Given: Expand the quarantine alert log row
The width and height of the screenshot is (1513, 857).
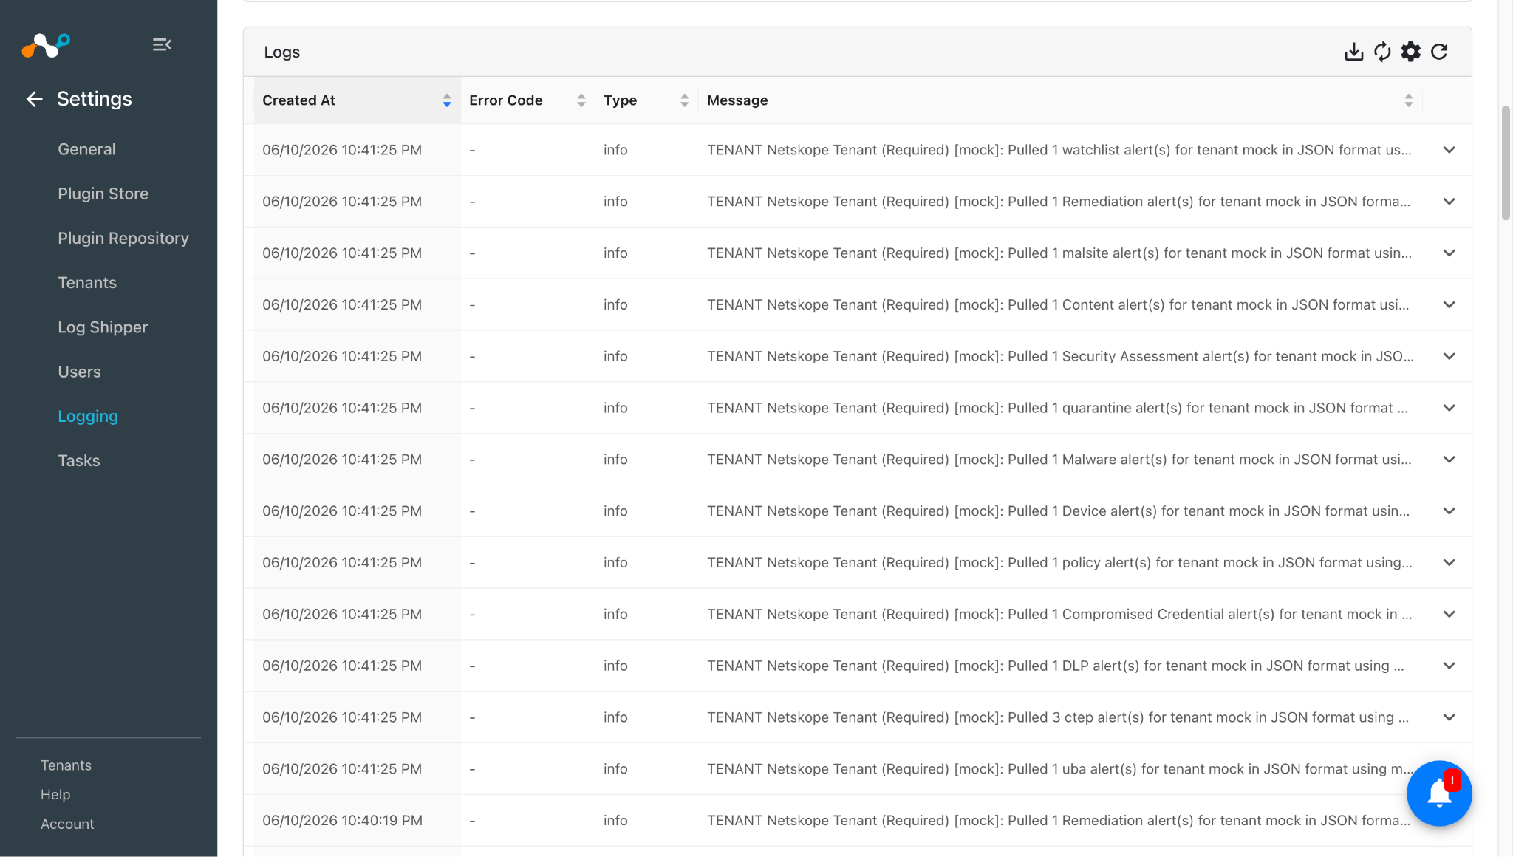Looking at the screenshot, I should coord(1449,408).
